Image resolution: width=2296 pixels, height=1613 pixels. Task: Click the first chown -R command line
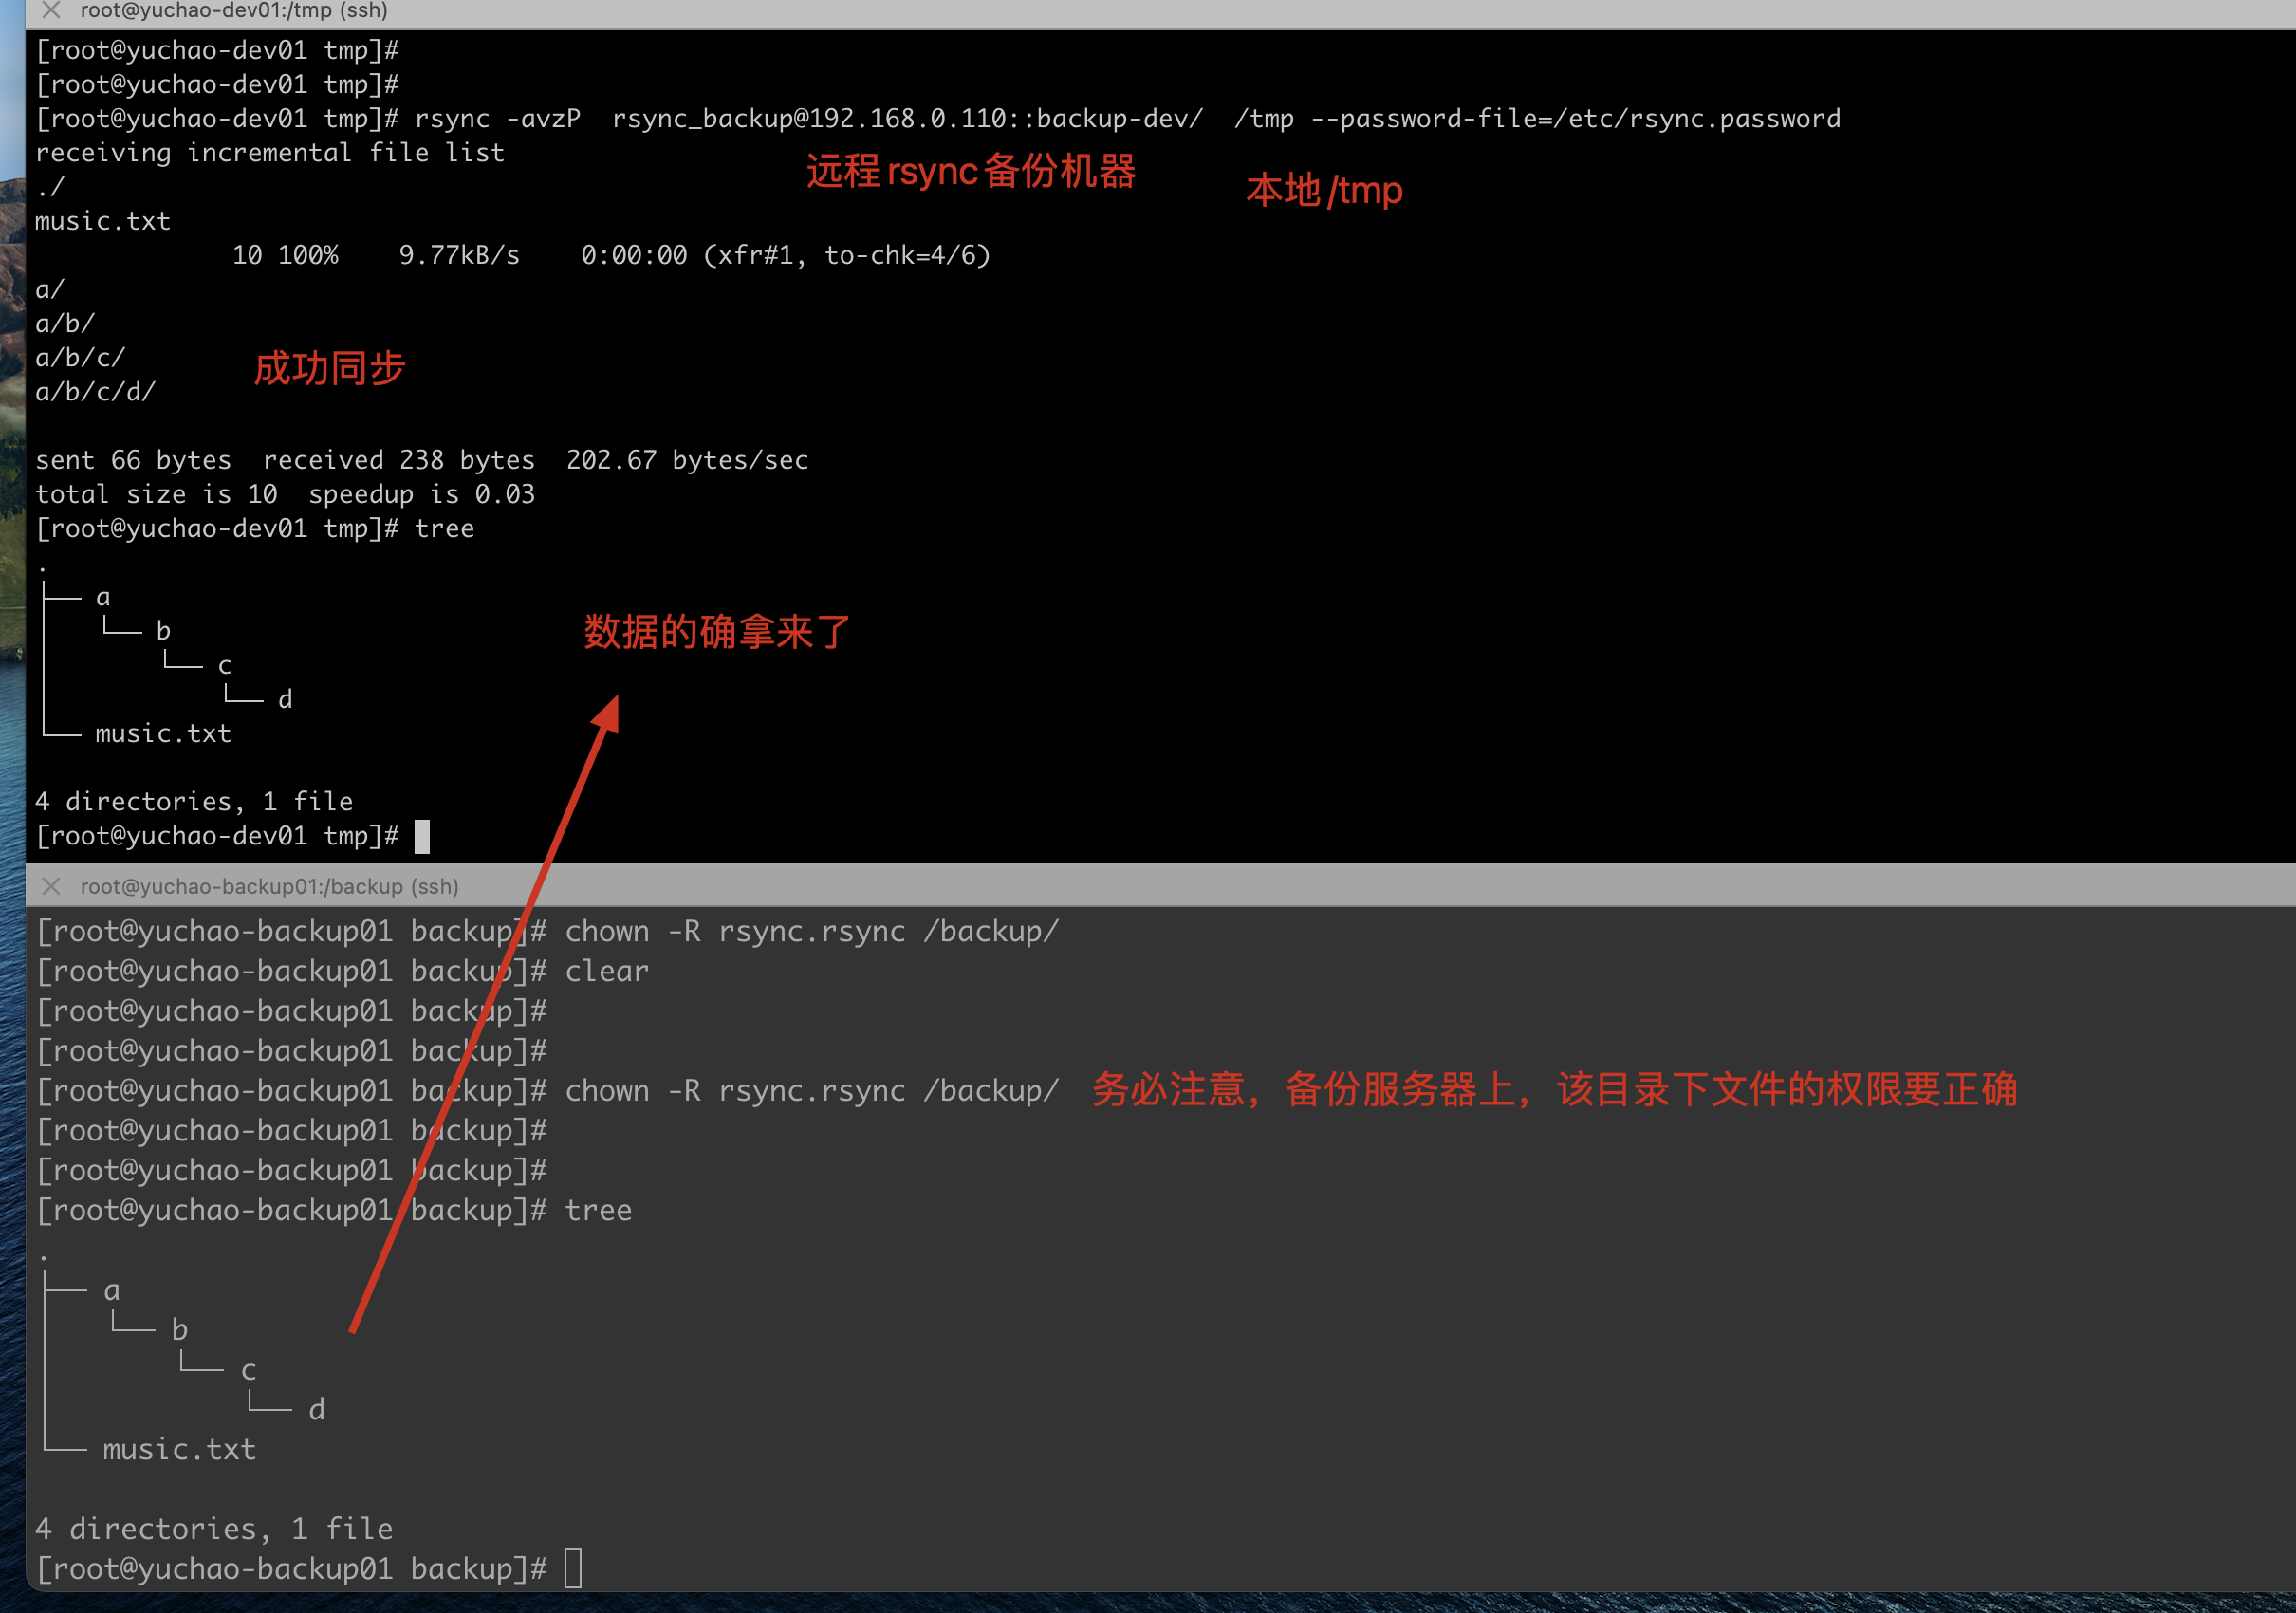(x=810, y=931)
